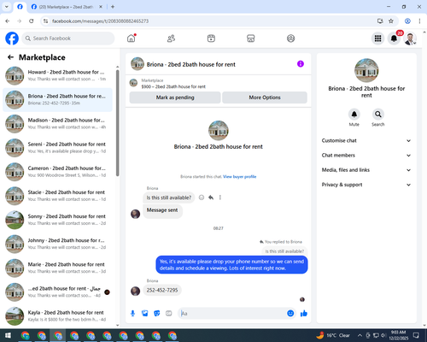The image size is (427, 342).
Task: Expand Media, files and links section
Action: tap(366, 170)
